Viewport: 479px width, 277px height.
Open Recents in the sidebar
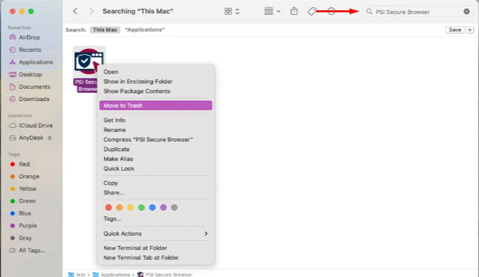[x=30, y=50]
